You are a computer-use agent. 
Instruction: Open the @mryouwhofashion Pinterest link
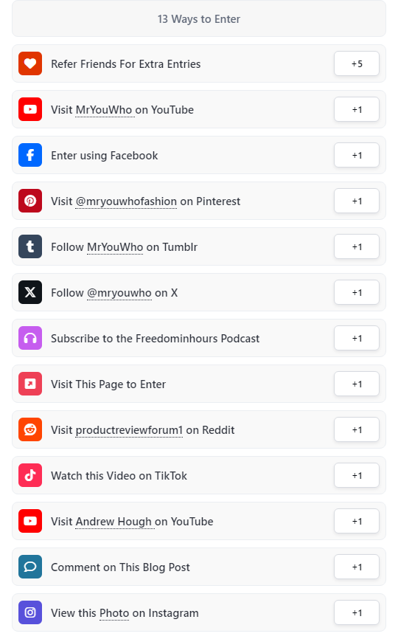126,201
